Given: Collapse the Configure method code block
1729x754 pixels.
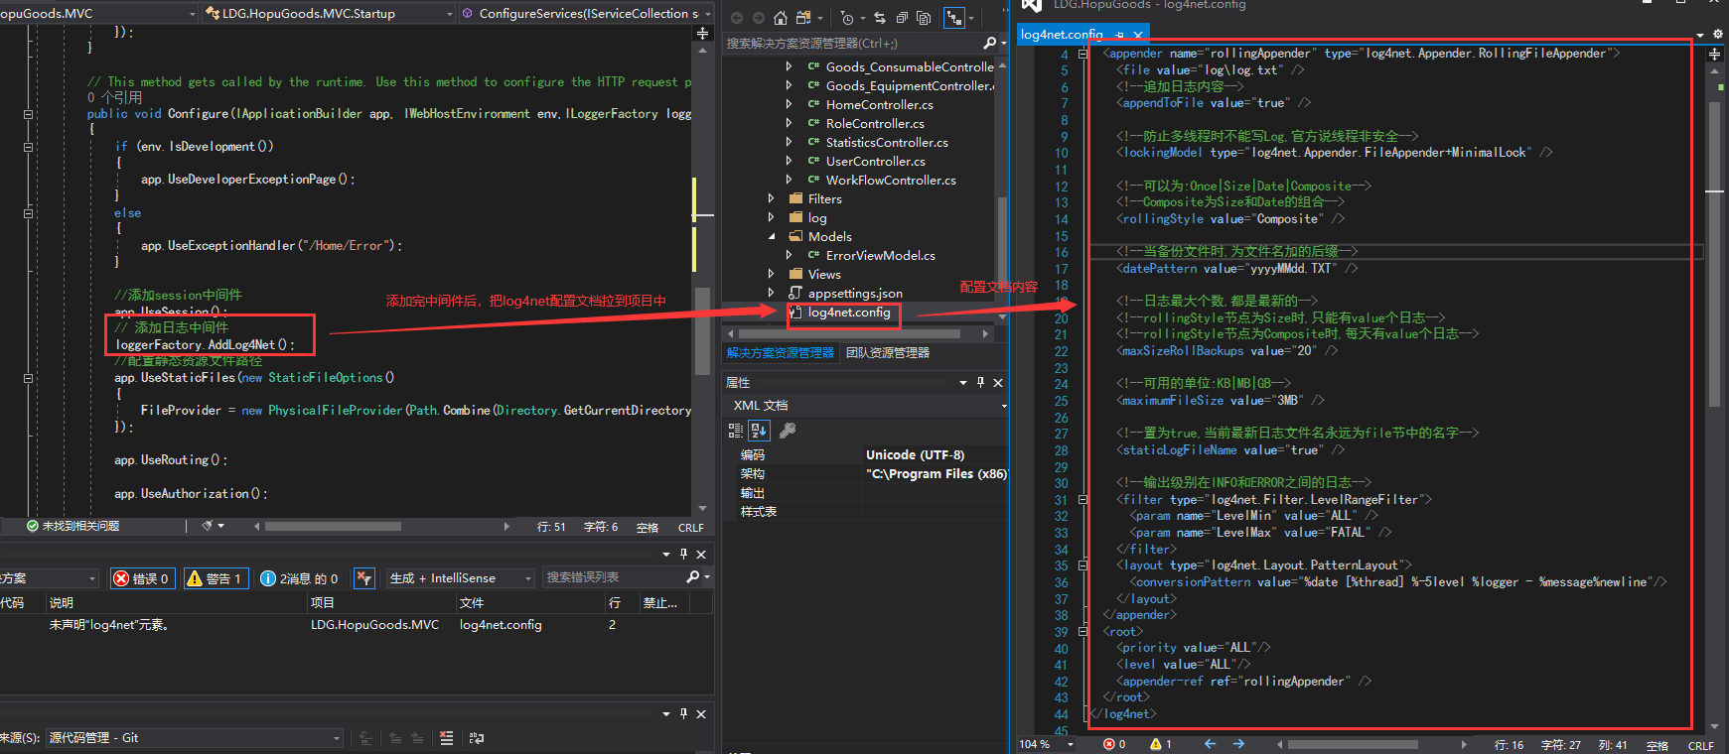Looking at the screenshot, I should pyautogui.click(x=28, y=114).
